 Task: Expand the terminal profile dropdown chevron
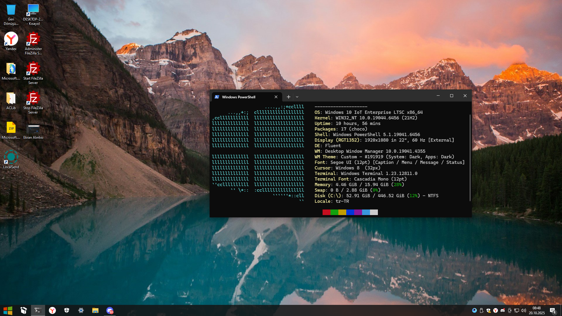click(x=297, y=97)
